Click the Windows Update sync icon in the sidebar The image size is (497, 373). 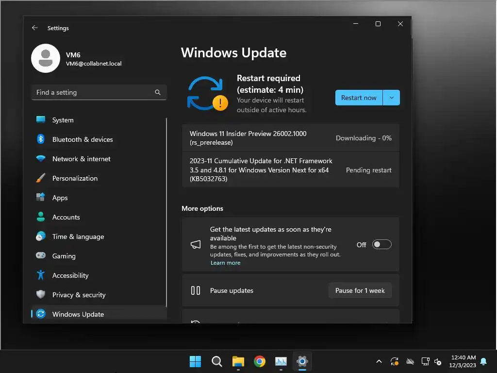point(41,314)
